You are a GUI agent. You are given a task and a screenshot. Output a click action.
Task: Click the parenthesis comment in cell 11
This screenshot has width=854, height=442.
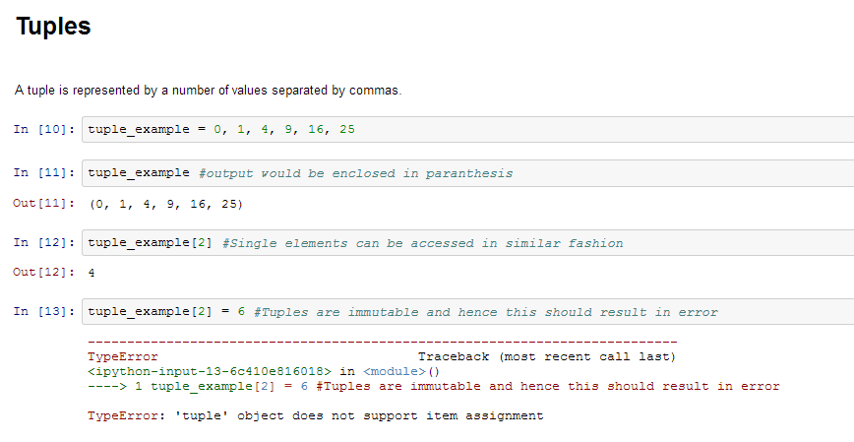(x=355, y=173)
